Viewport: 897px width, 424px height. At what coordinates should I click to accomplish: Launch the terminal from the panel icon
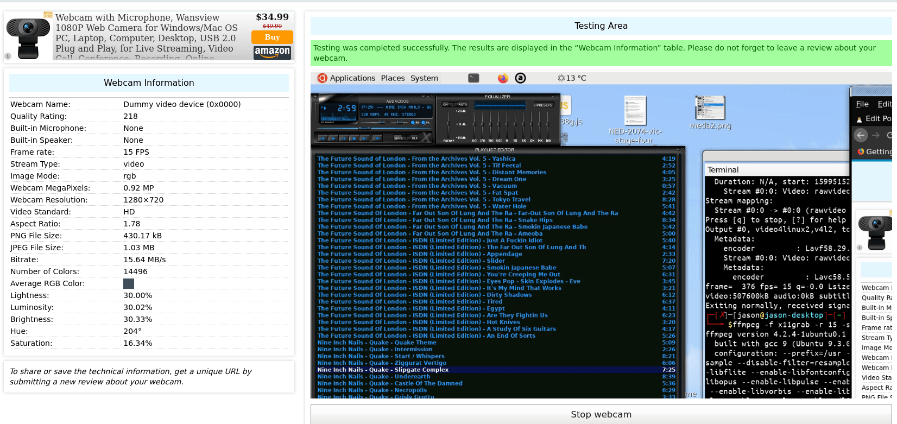click(x=473, y=78)
